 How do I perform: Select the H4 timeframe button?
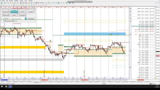pos(38,5)
